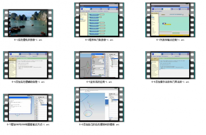This screenshot has width=206, height=135.
Task: Click the file name 6-4添加后处理辅助信息-1.avi
Action: tap(28, 82)
